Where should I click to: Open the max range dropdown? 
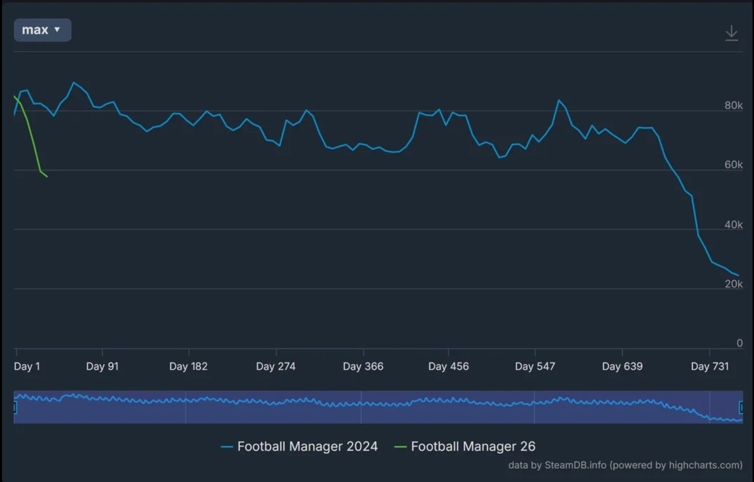[x=42, y=30]
